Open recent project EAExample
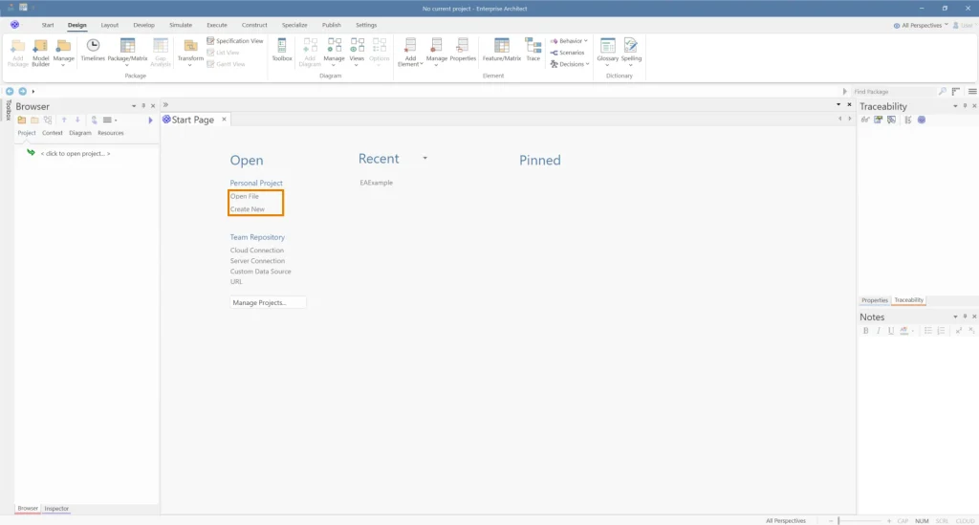 376,183
